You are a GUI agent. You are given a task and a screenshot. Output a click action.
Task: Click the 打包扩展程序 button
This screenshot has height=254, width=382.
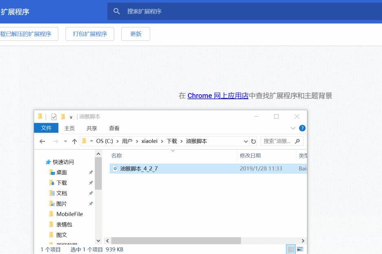click(90, 34)
